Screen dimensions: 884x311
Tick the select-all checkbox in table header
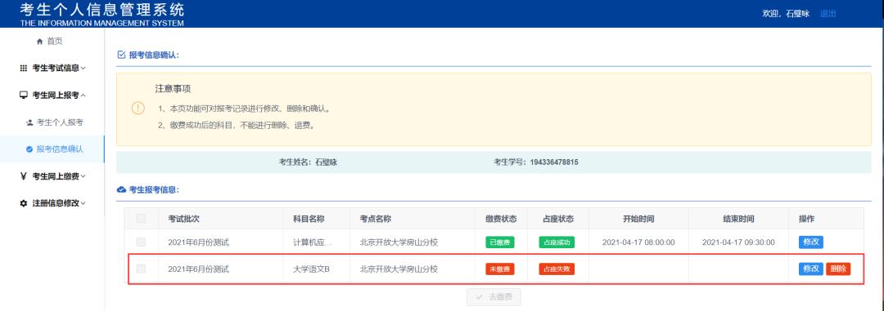[x=141, y=219]
